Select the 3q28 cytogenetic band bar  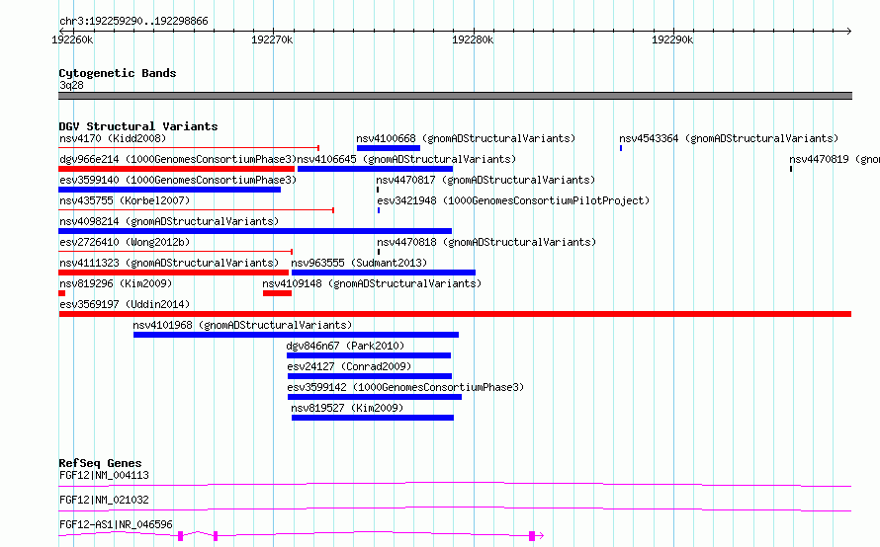click(x=455, y=96)
